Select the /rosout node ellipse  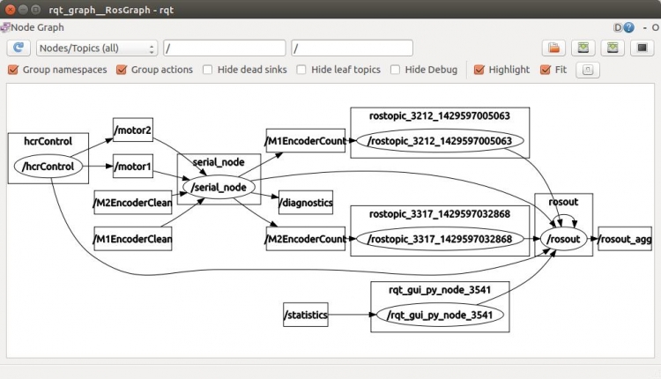[x=564, y=239]
